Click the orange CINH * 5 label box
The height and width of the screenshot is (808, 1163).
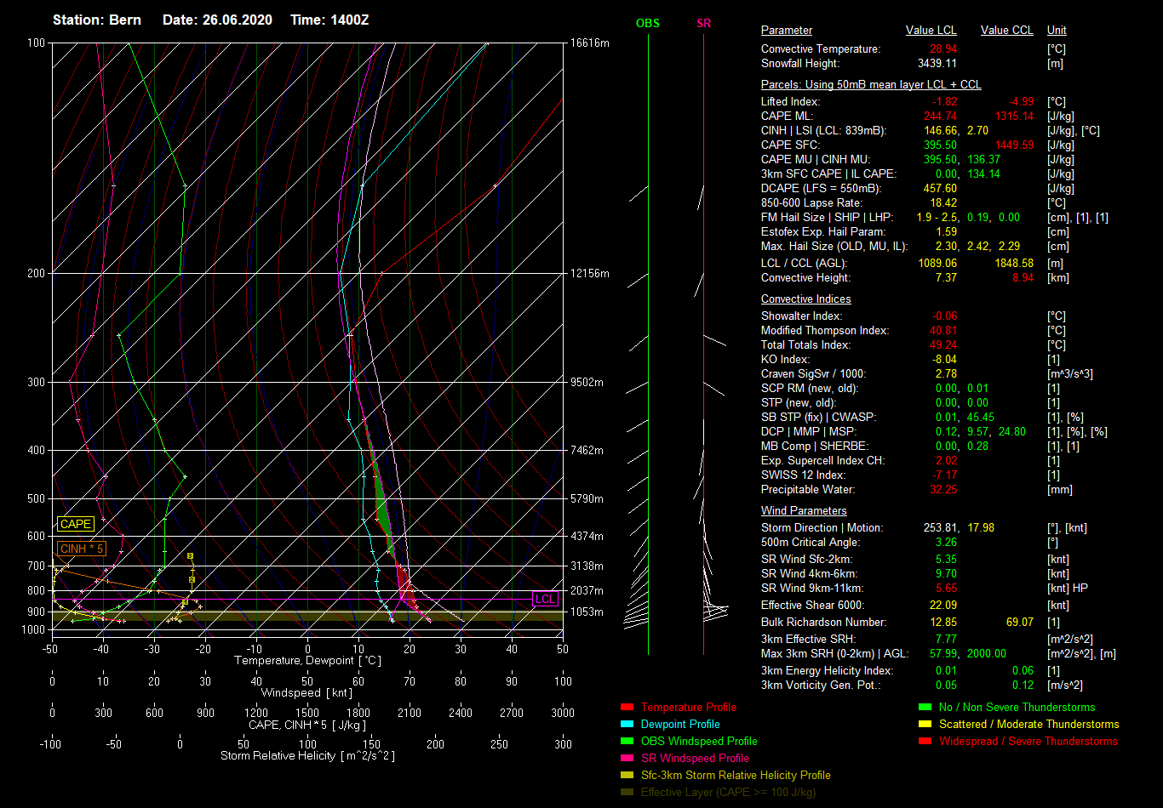tap(82, 549)
